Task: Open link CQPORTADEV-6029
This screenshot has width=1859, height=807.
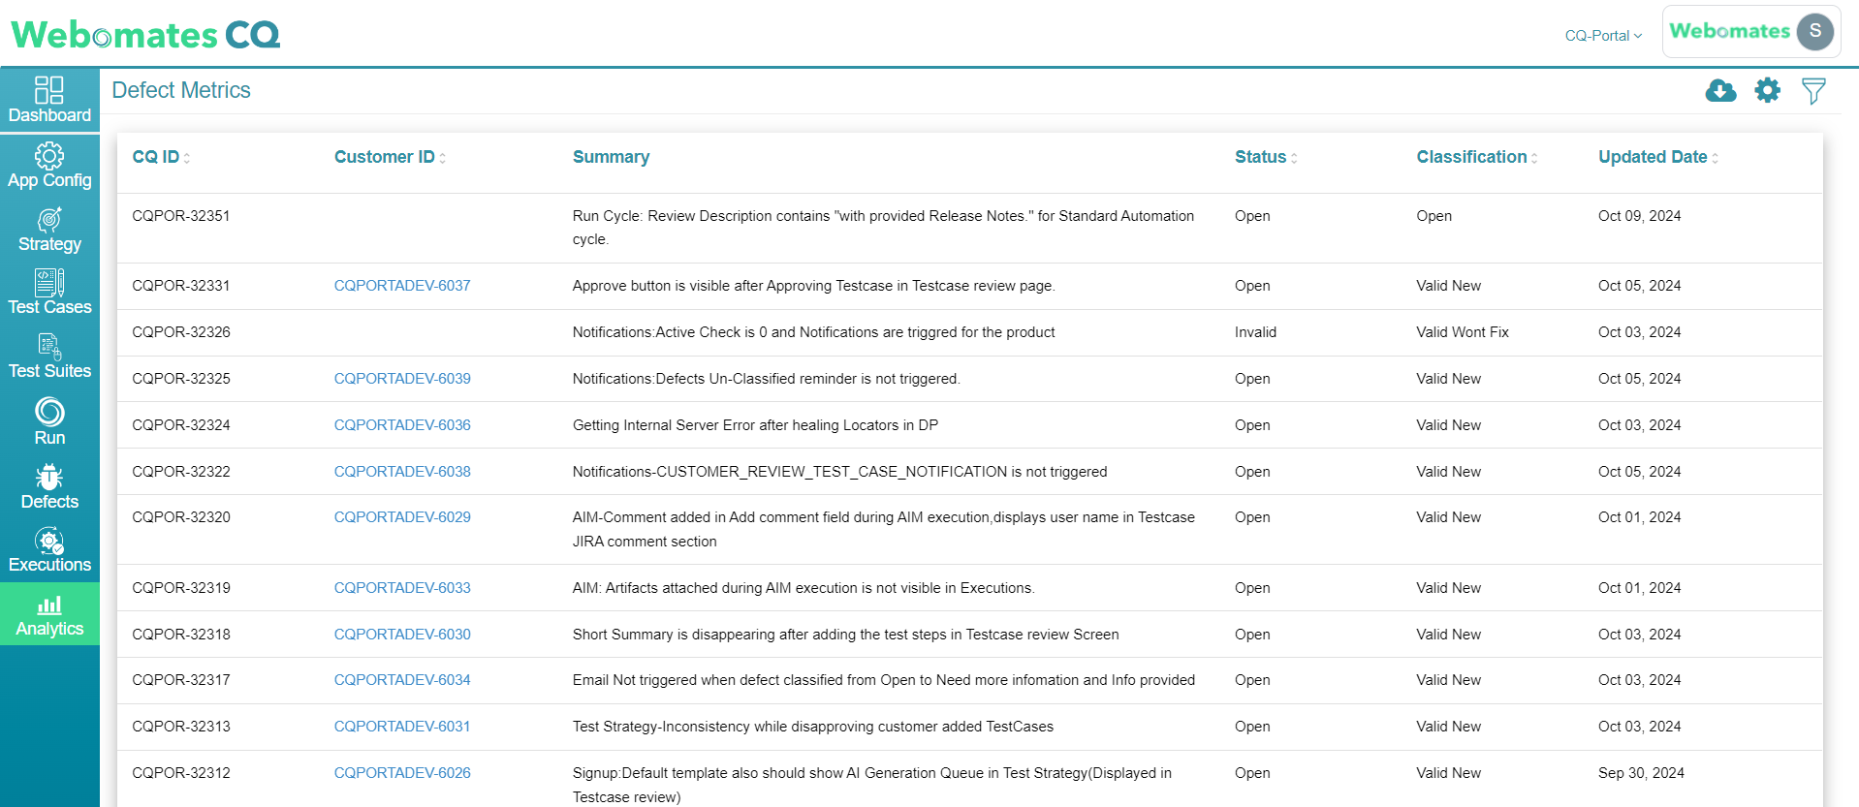Action: click(x=402, y=517)
